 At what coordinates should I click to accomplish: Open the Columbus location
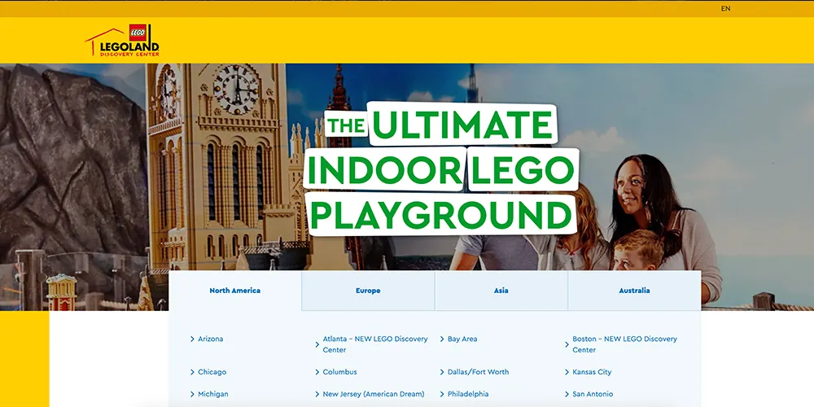(339, 372)
